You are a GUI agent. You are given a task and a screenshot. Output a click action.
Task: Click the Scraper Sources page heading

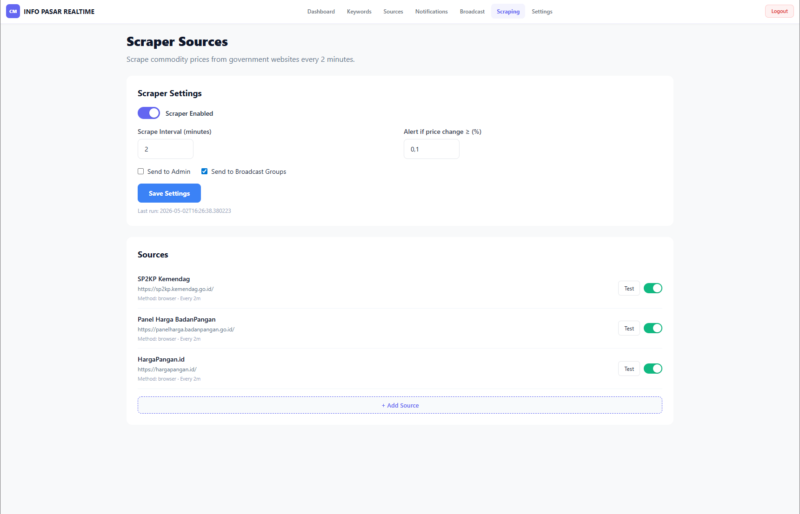177,42
